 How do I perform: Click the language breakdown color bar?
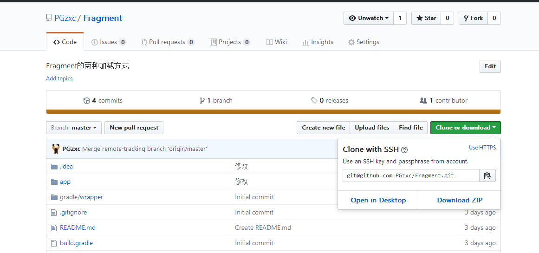pos(273,112)
